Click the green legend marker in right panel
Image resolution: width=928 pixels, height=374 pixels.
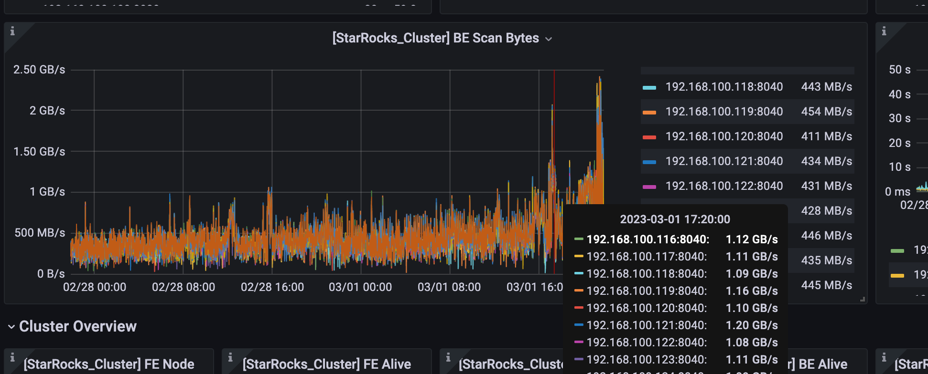897,250
